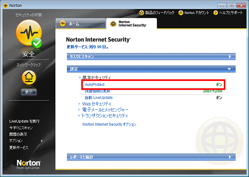The image size is (249, 177).
Task: Expand 電子メールとメッセンジャー group
Action: (79, 109)
